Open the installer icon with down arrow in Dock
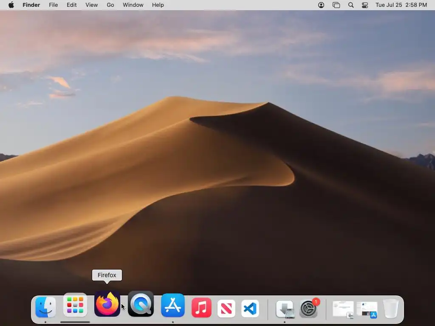 click(285, 309)
